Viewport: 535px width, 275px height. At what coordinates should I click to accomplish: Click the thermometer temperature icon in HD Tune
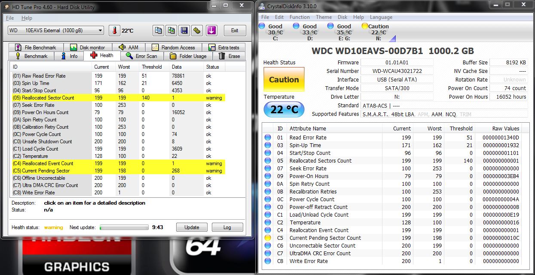tap(114, 30)
